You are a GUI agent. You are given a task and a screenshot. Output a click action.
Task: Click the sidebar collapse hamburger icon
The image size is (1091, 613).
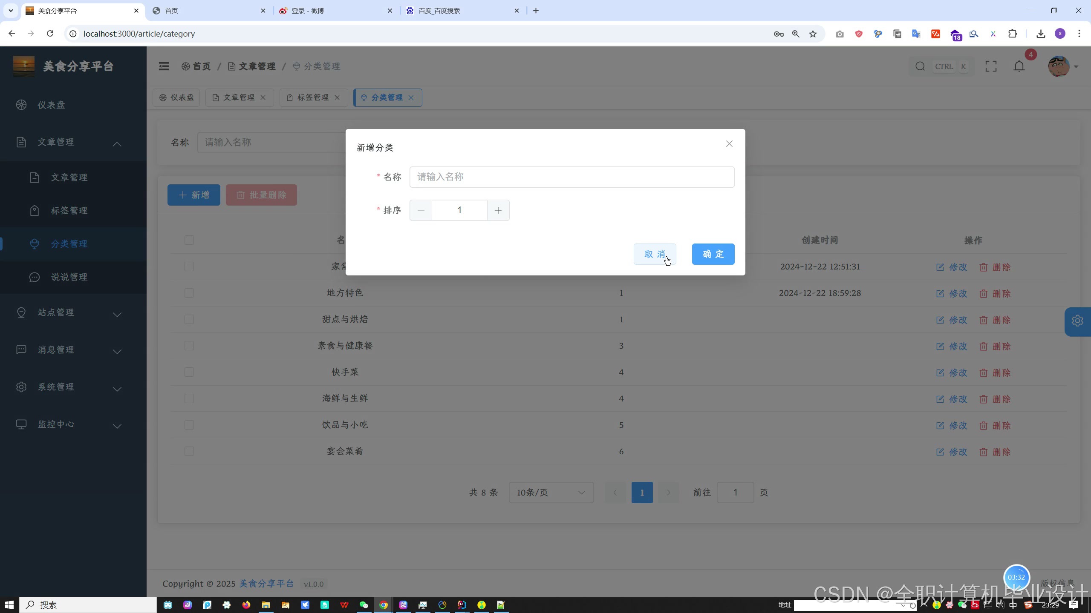[x=164, y=66]
